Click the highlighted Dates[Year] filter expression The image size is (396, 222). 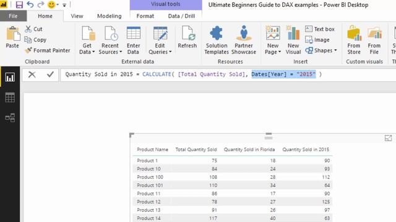[283, 74]
